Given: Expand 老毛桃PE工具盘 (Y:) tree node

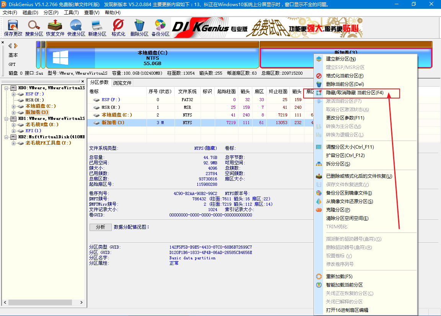Looking at the screenshot, I should pos(13,143).
